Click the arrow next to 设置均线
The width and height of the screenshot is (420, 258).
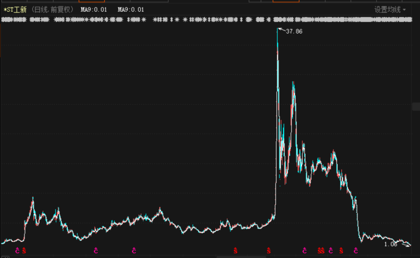click(404, 10)
